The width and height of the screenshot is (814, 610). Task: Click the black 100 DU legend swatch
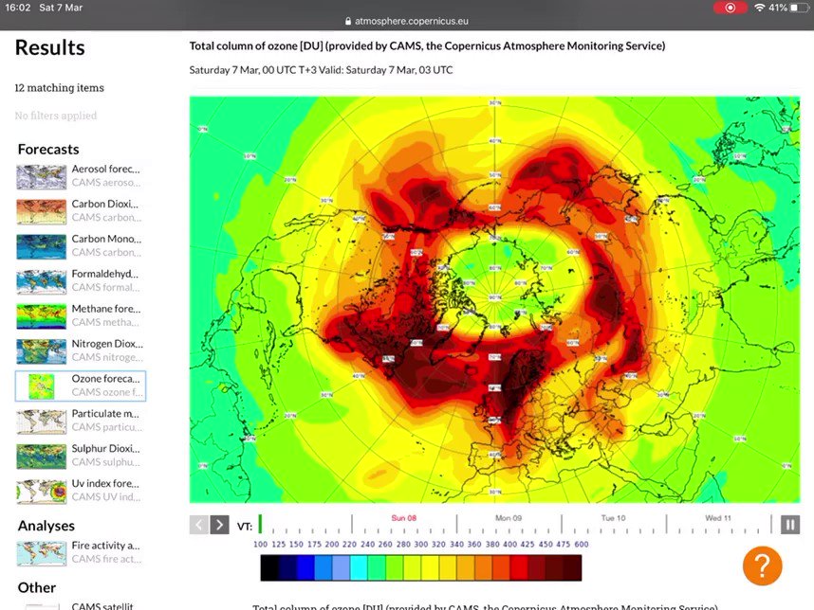pos(269,567)
